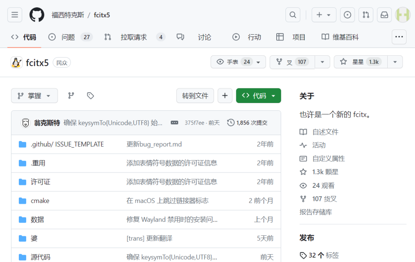View the 1,856 次提交 history
Image resolution: width=415 pixels, height=262 pixels.
pyautogui.click(x=247, y=123)
